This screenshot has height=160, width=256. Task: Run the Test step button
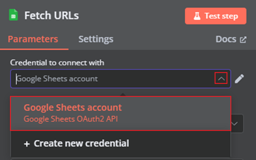click(215, 16)
